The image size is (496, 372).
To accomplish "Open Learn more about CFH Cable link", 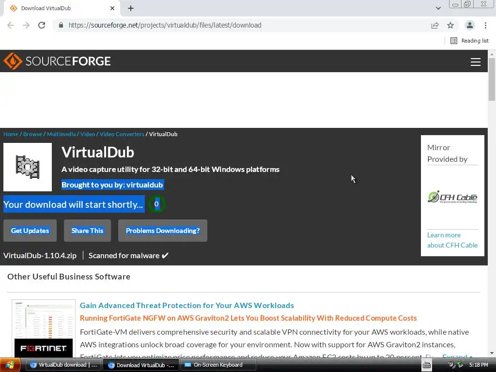I will coord(452,240).
